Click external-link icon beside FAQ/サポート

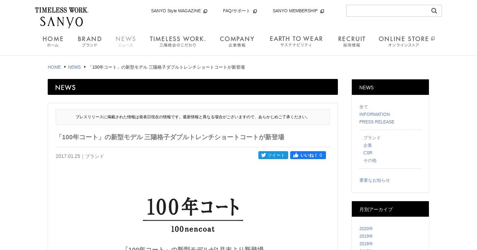click(255, 11)
